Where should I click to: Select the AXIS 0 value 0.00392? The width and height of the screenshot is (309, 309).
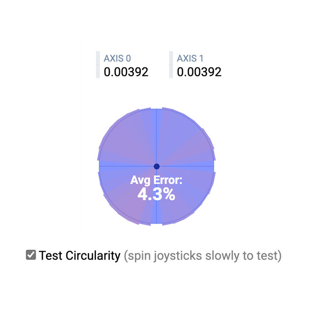click(126, 72)
